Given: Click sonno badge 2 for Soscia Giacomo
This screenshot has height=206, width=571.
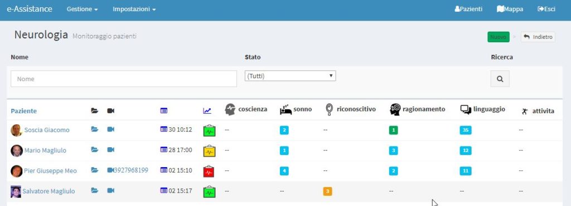Looking at the screenshot, I should tap(284, 130).
